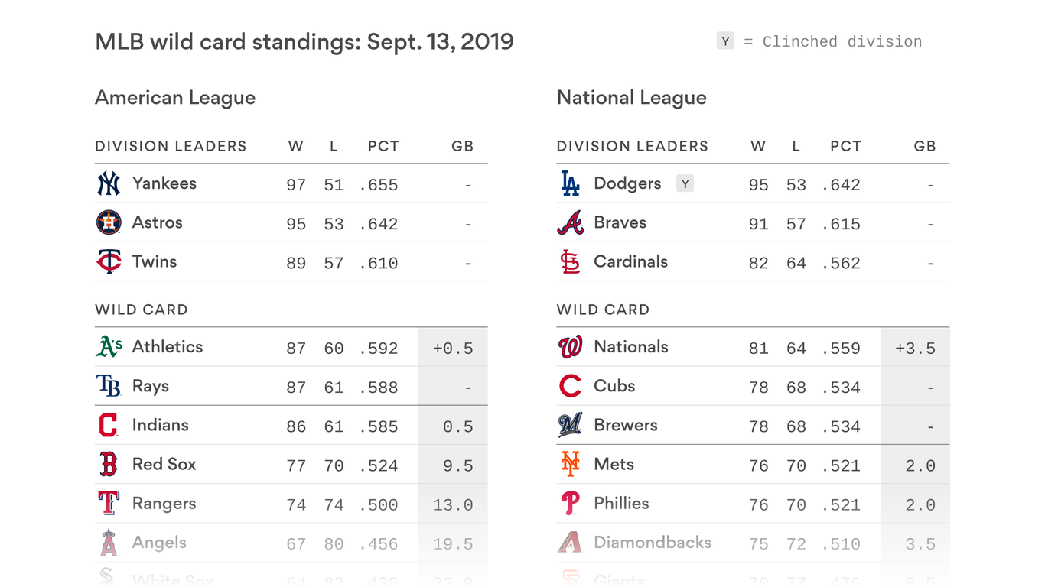Click the Y badge next to Dodgers
Image resolution: width=1045 pixels, height=587 pixels.
click(x=685, y=183)
